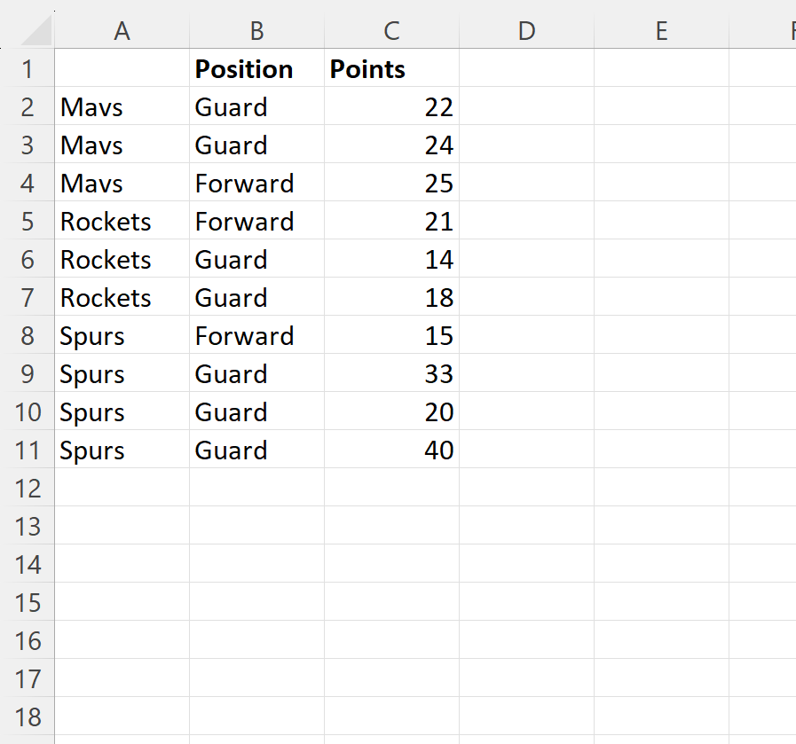Click the Guard cell in row 6
796x744 pixels.
click(256, 259)
